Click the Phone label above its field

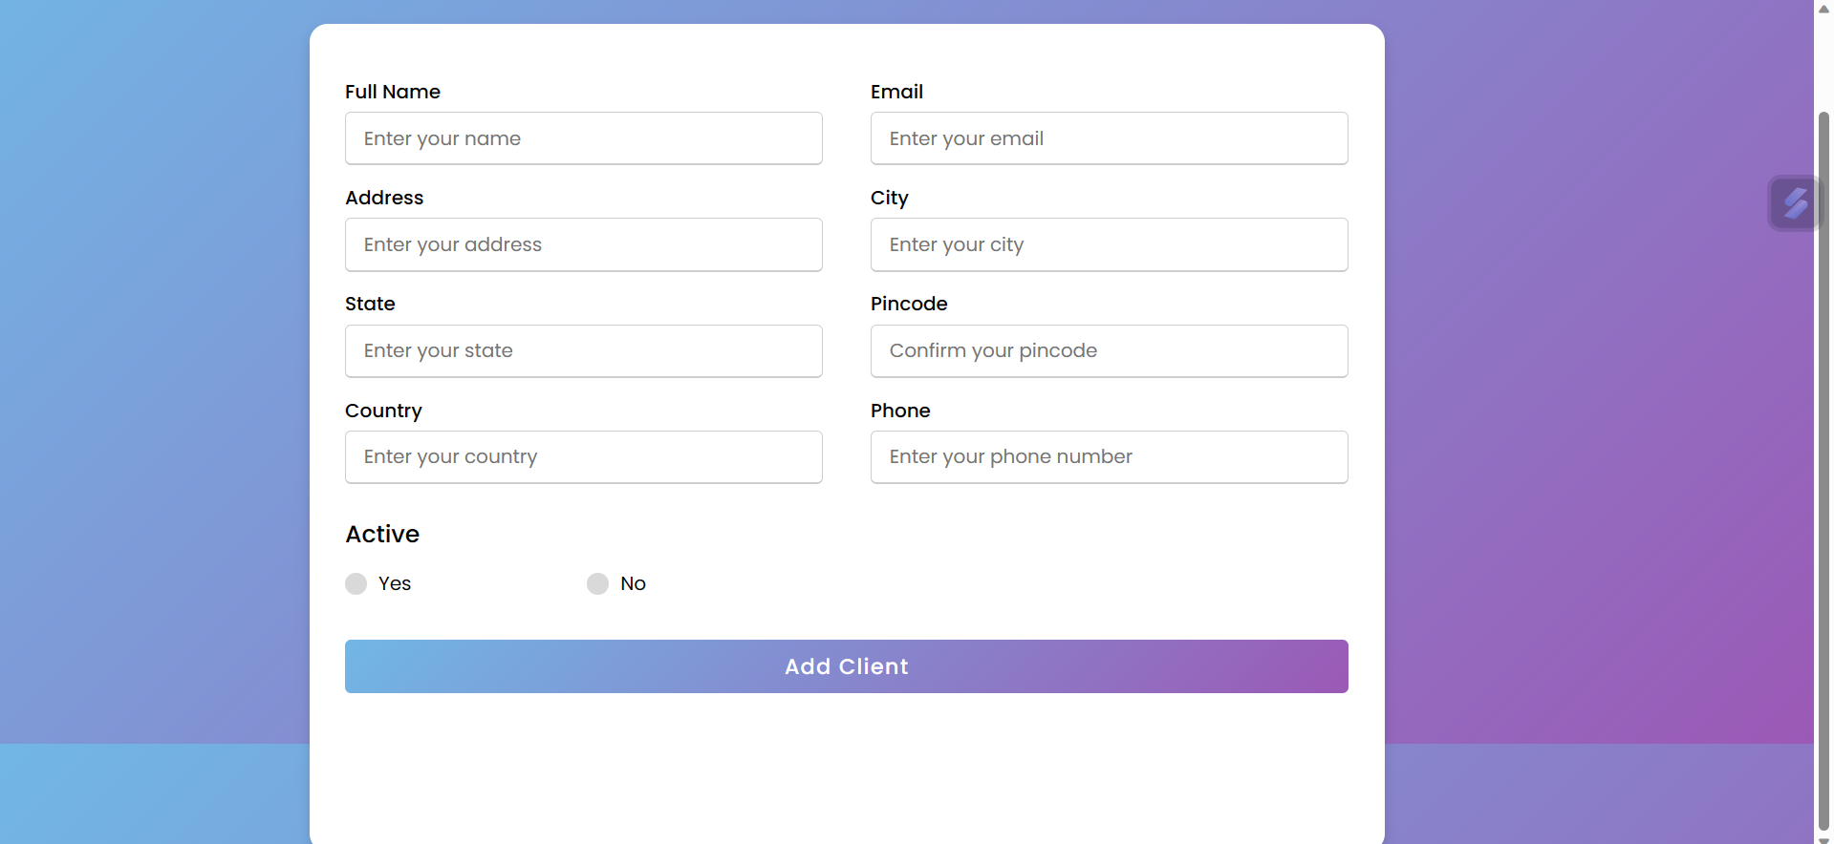[899, 411]
